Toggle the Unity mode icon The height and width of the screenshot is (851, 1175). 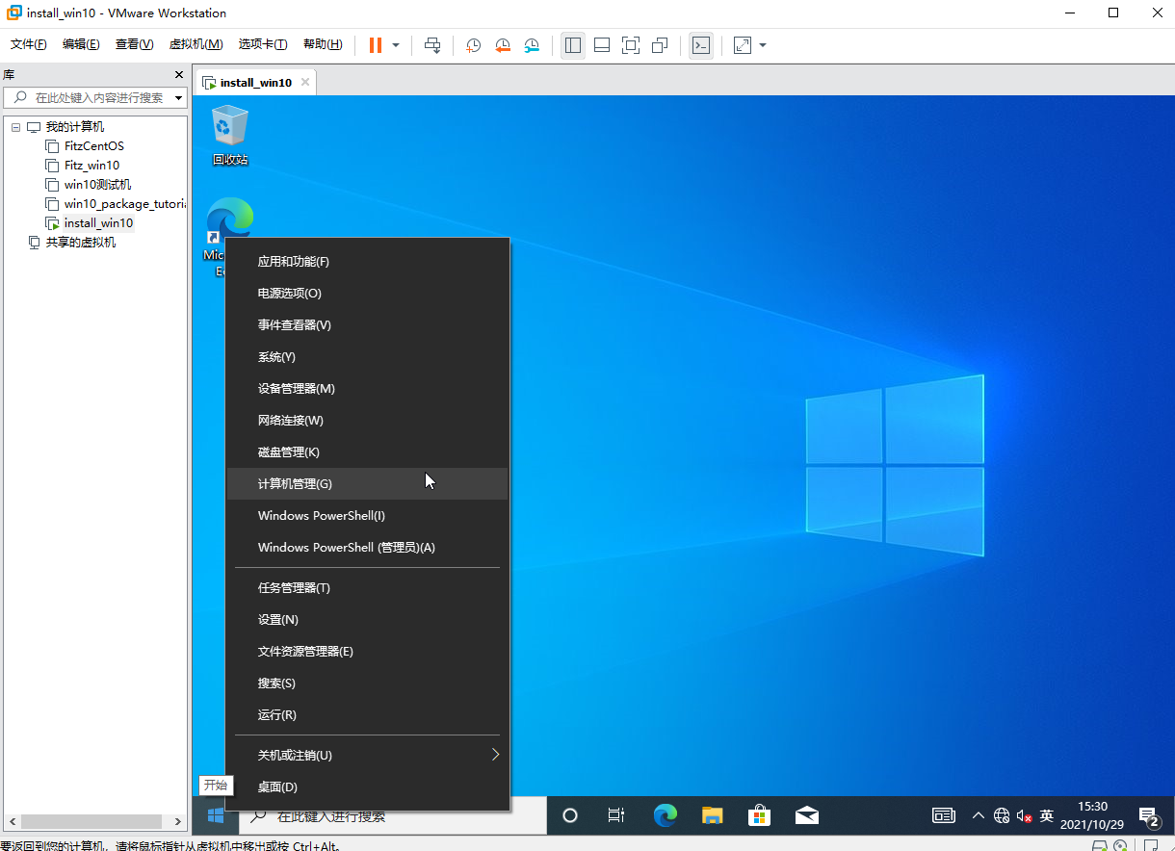[660, 45]
